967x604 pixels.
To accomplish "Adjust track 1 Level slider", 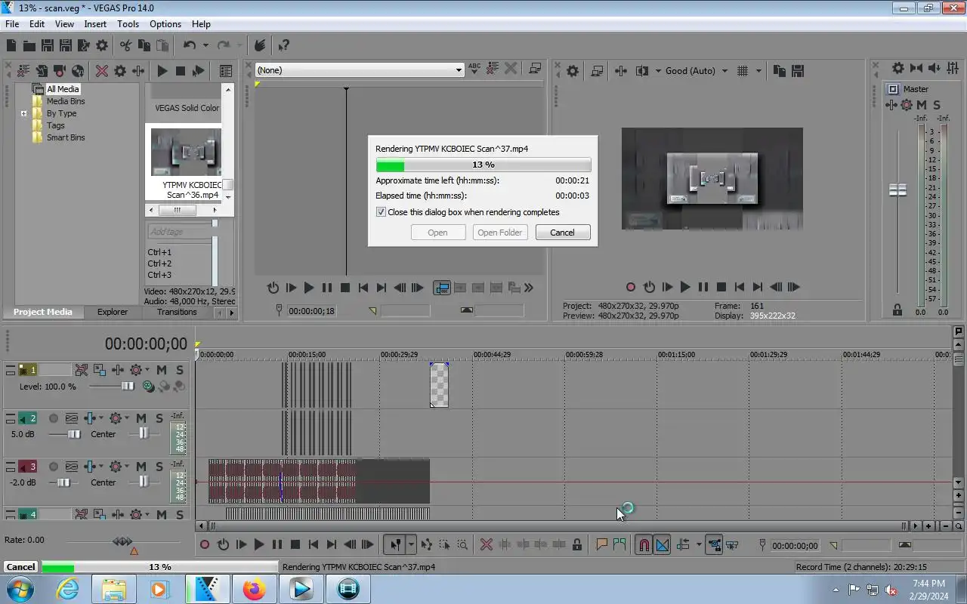I will 128,386.
